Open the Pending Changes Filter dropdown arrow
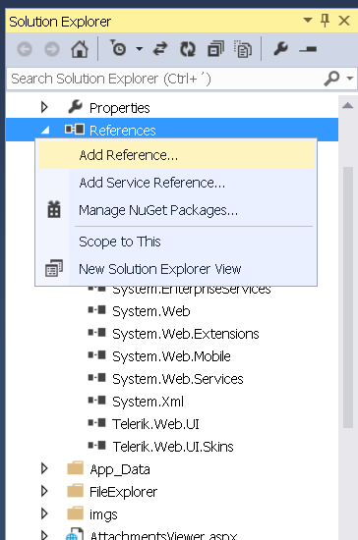 [140, 49]
